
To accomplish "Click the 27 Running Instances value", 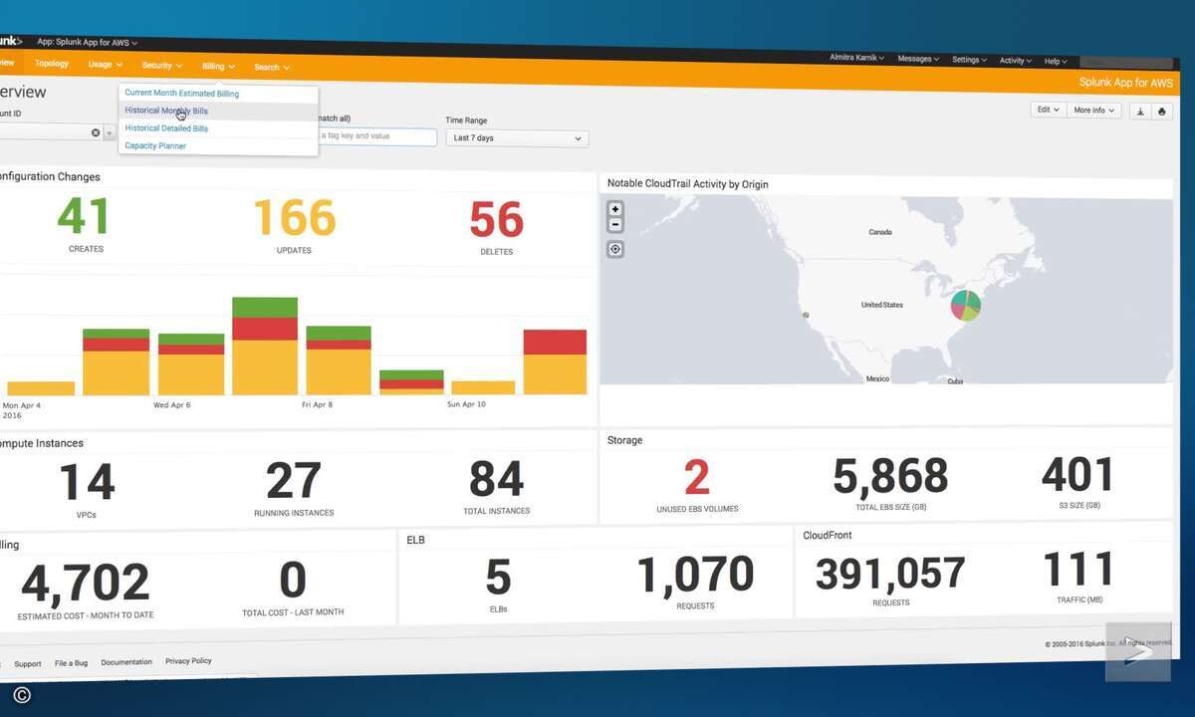I will (x=294, y=481).
